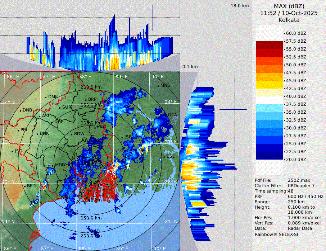Click the yellow swatch below 45.0 dBZ

(270, 85)
